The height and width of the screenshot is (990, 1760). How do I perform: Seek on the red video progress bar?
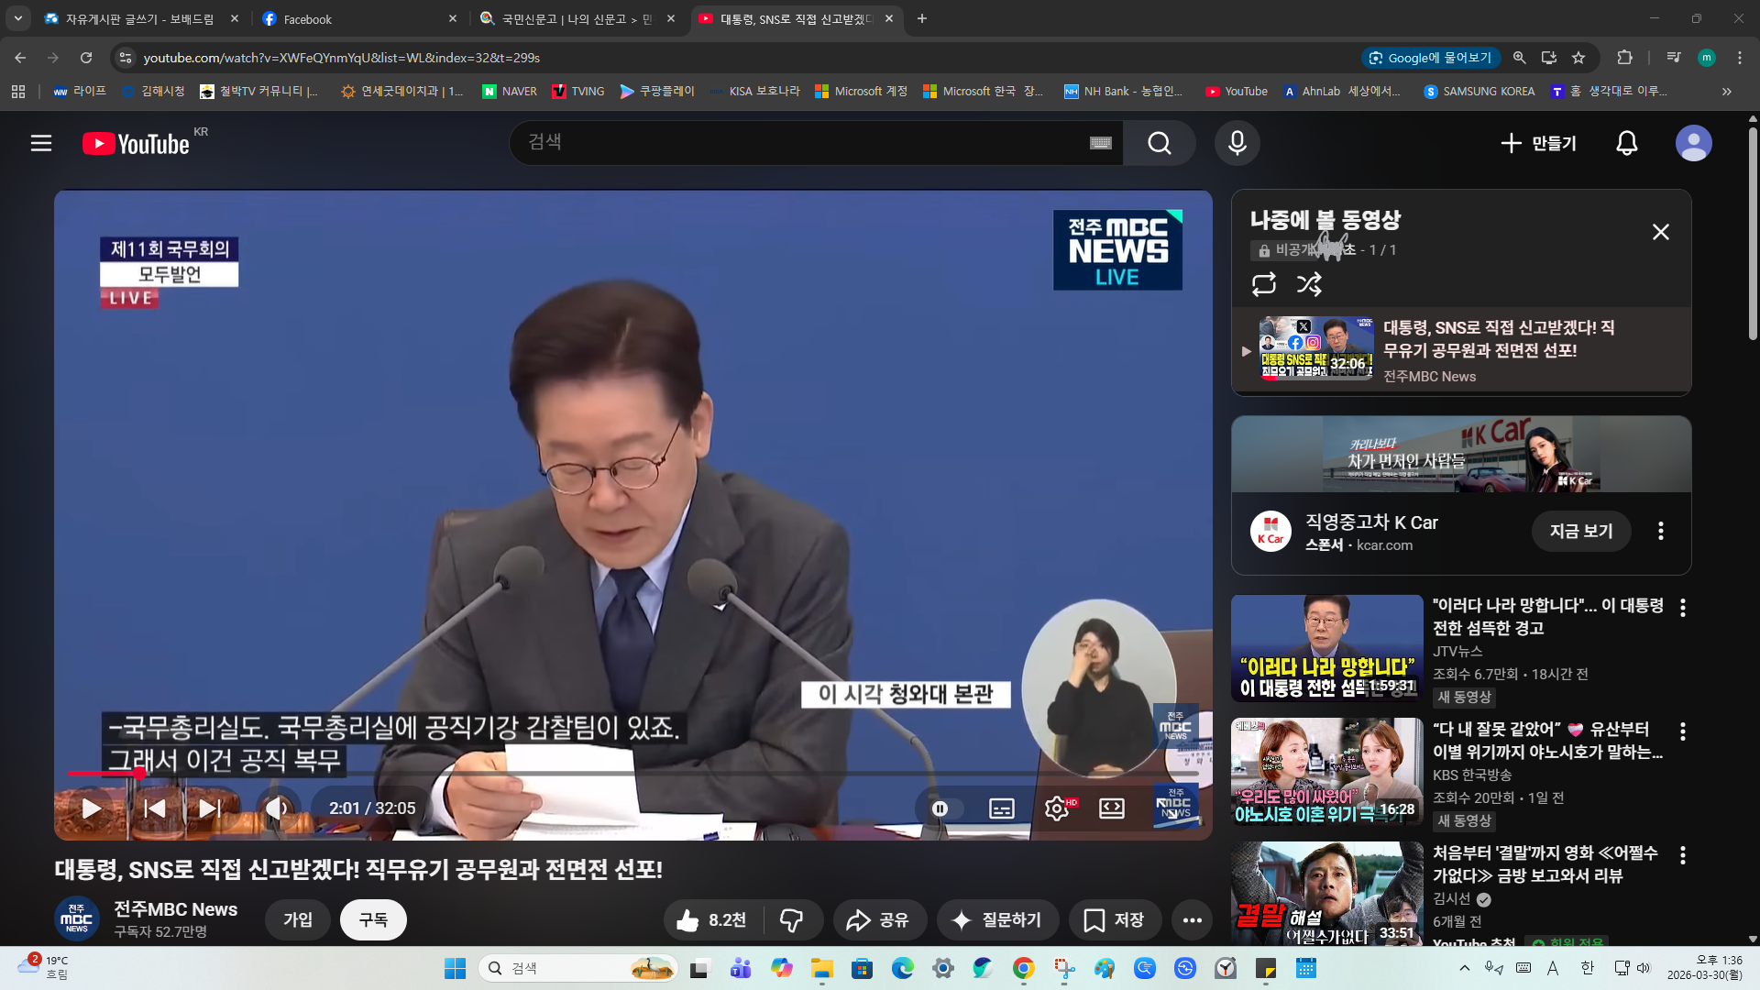pos(632,774)
